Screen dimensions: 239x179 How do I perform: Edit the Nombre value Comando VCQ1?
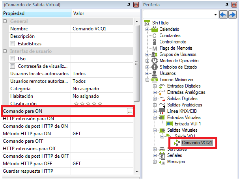pos(102,29)
